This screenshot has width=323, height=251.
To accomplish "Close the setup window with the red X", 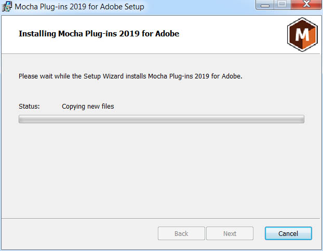I will click(x=306, y=5).
